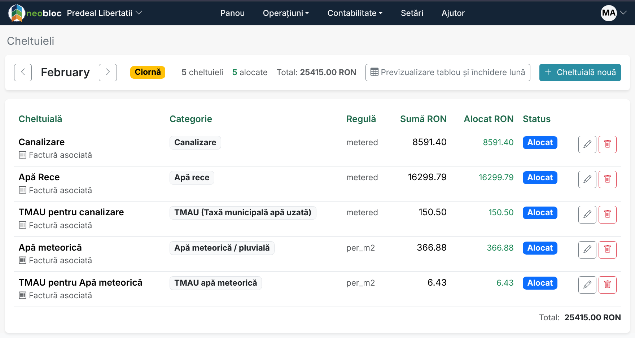Viewport: 635px width, 338px height.
Task: Click the invoice icon under Apă meteorică
Action: 22,260
